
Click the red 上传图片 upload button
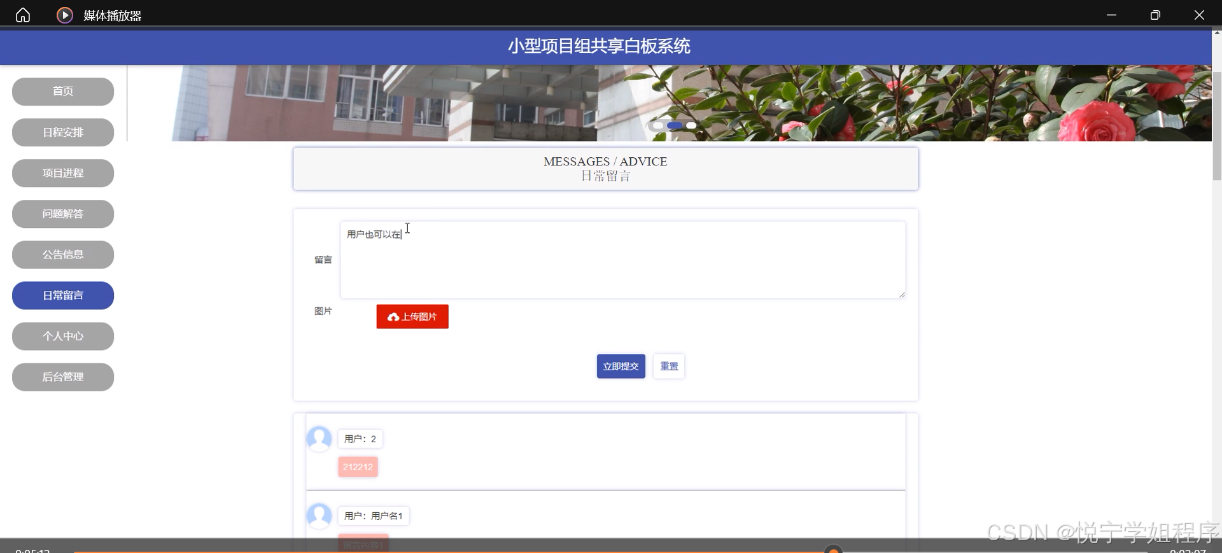click(x=412, y=316)
